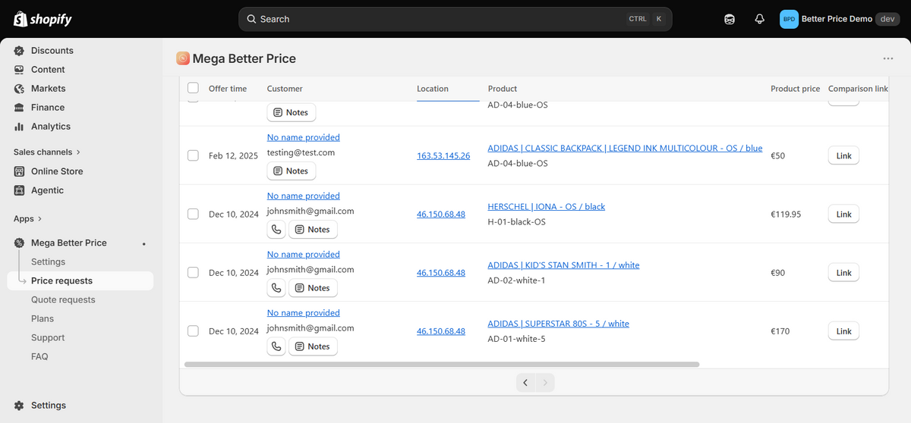The width and height of the screenshot is (911, 423).
Task: Select the KID'S STAN SMITH row checkbox
Action: pyautogui.click(x=193, y=272)
